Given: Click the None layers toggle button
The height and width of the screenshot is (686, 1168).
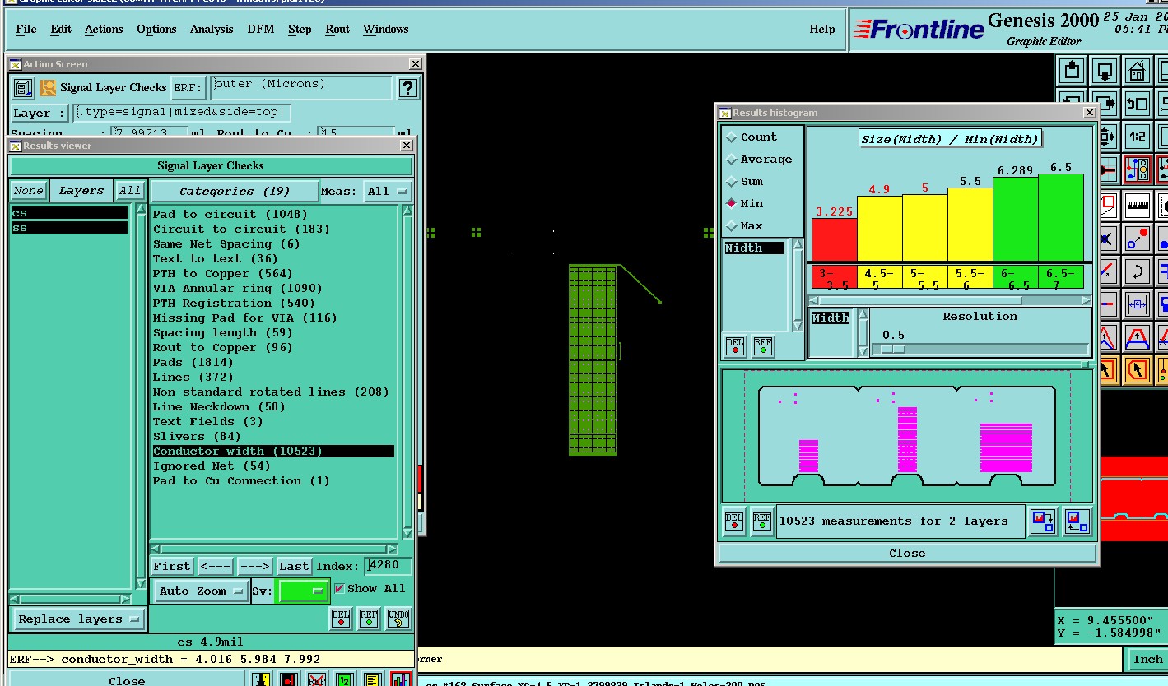Looking at the screenshot, I should pos(28,191).
